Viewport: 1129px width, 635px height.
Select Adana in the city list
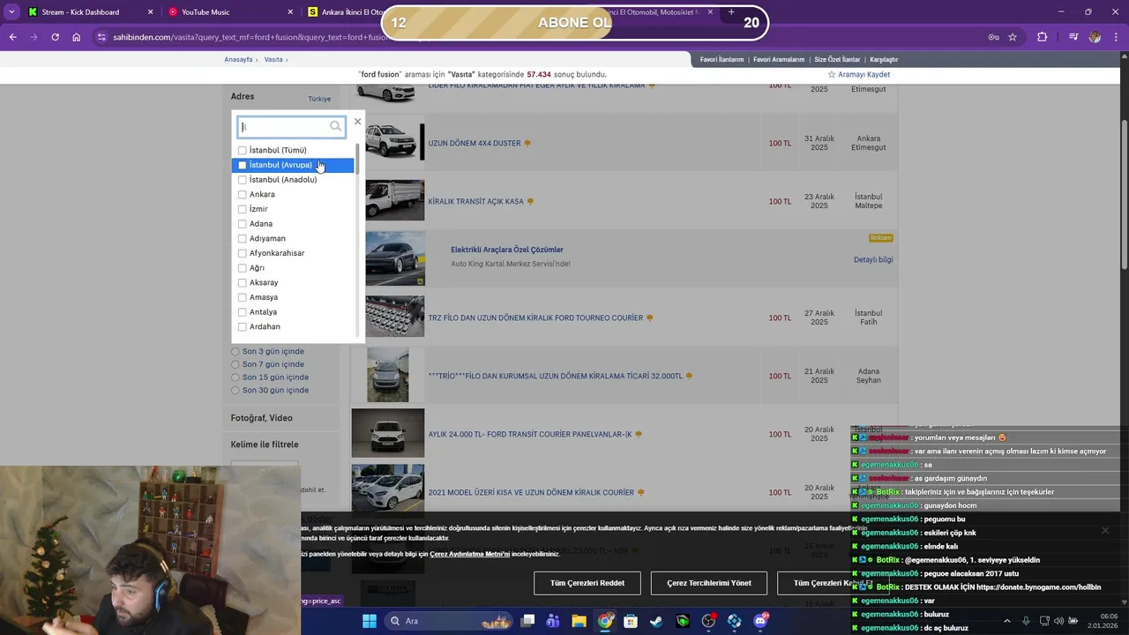point(243,224)
